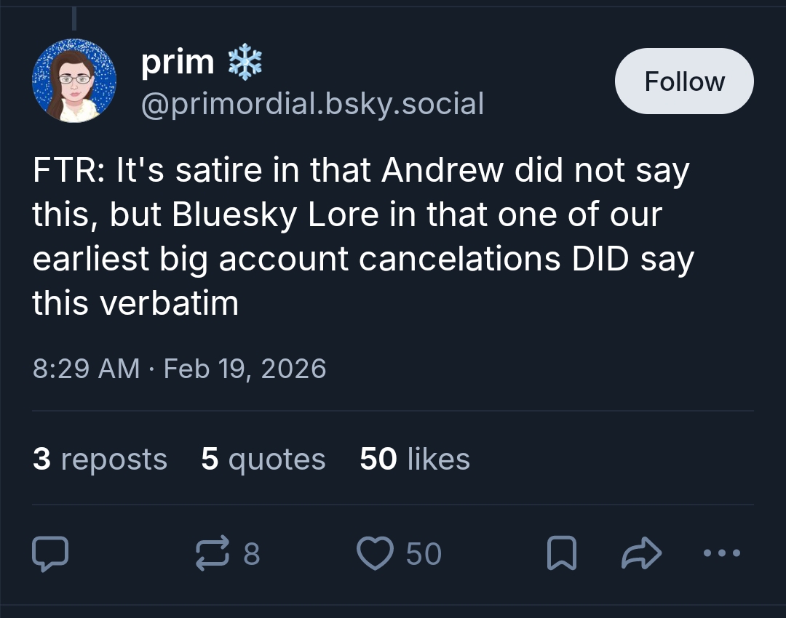Click the repost count number 8
Image resolution: width=786 pixels, height=618 pixels.
click(251, 554)
